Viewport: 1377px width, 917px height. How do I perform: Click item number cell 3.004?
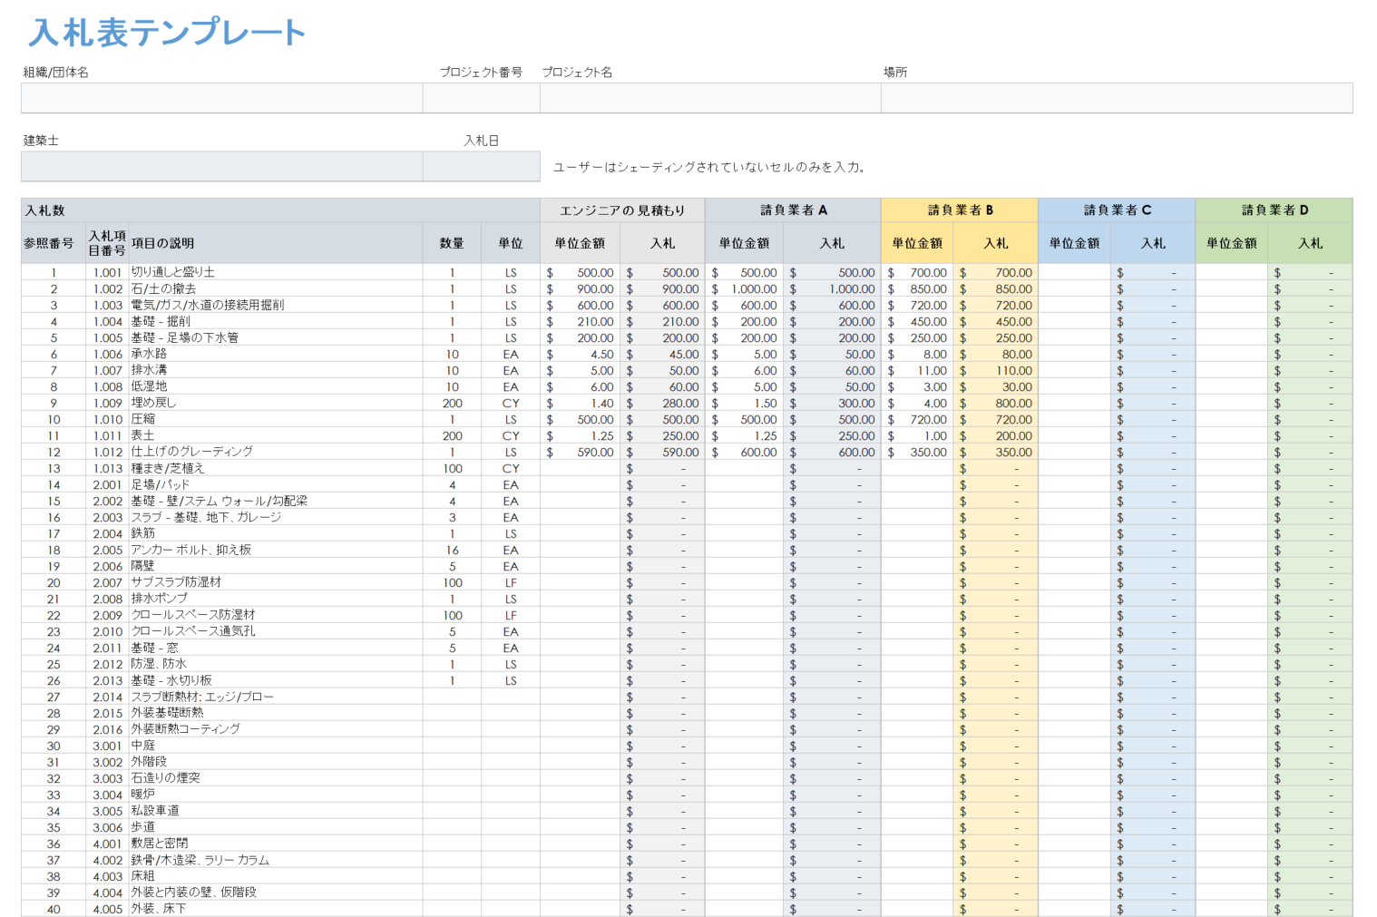(x=107, y=795)
